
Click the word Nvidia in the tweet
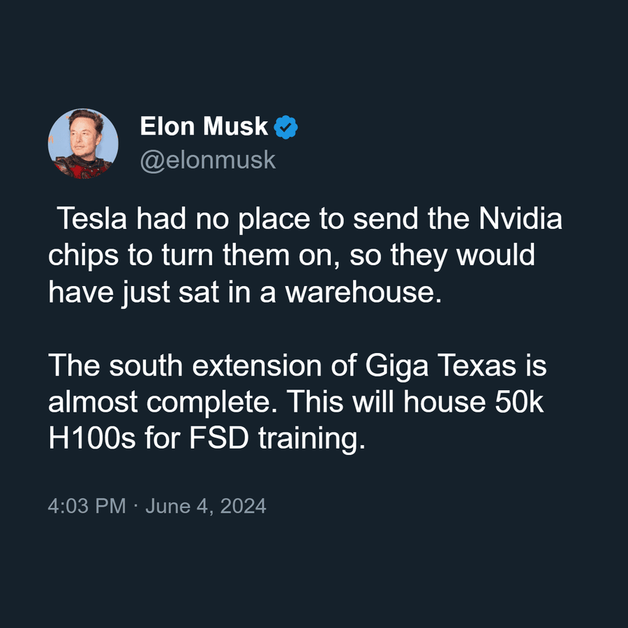tap(521, 218)
